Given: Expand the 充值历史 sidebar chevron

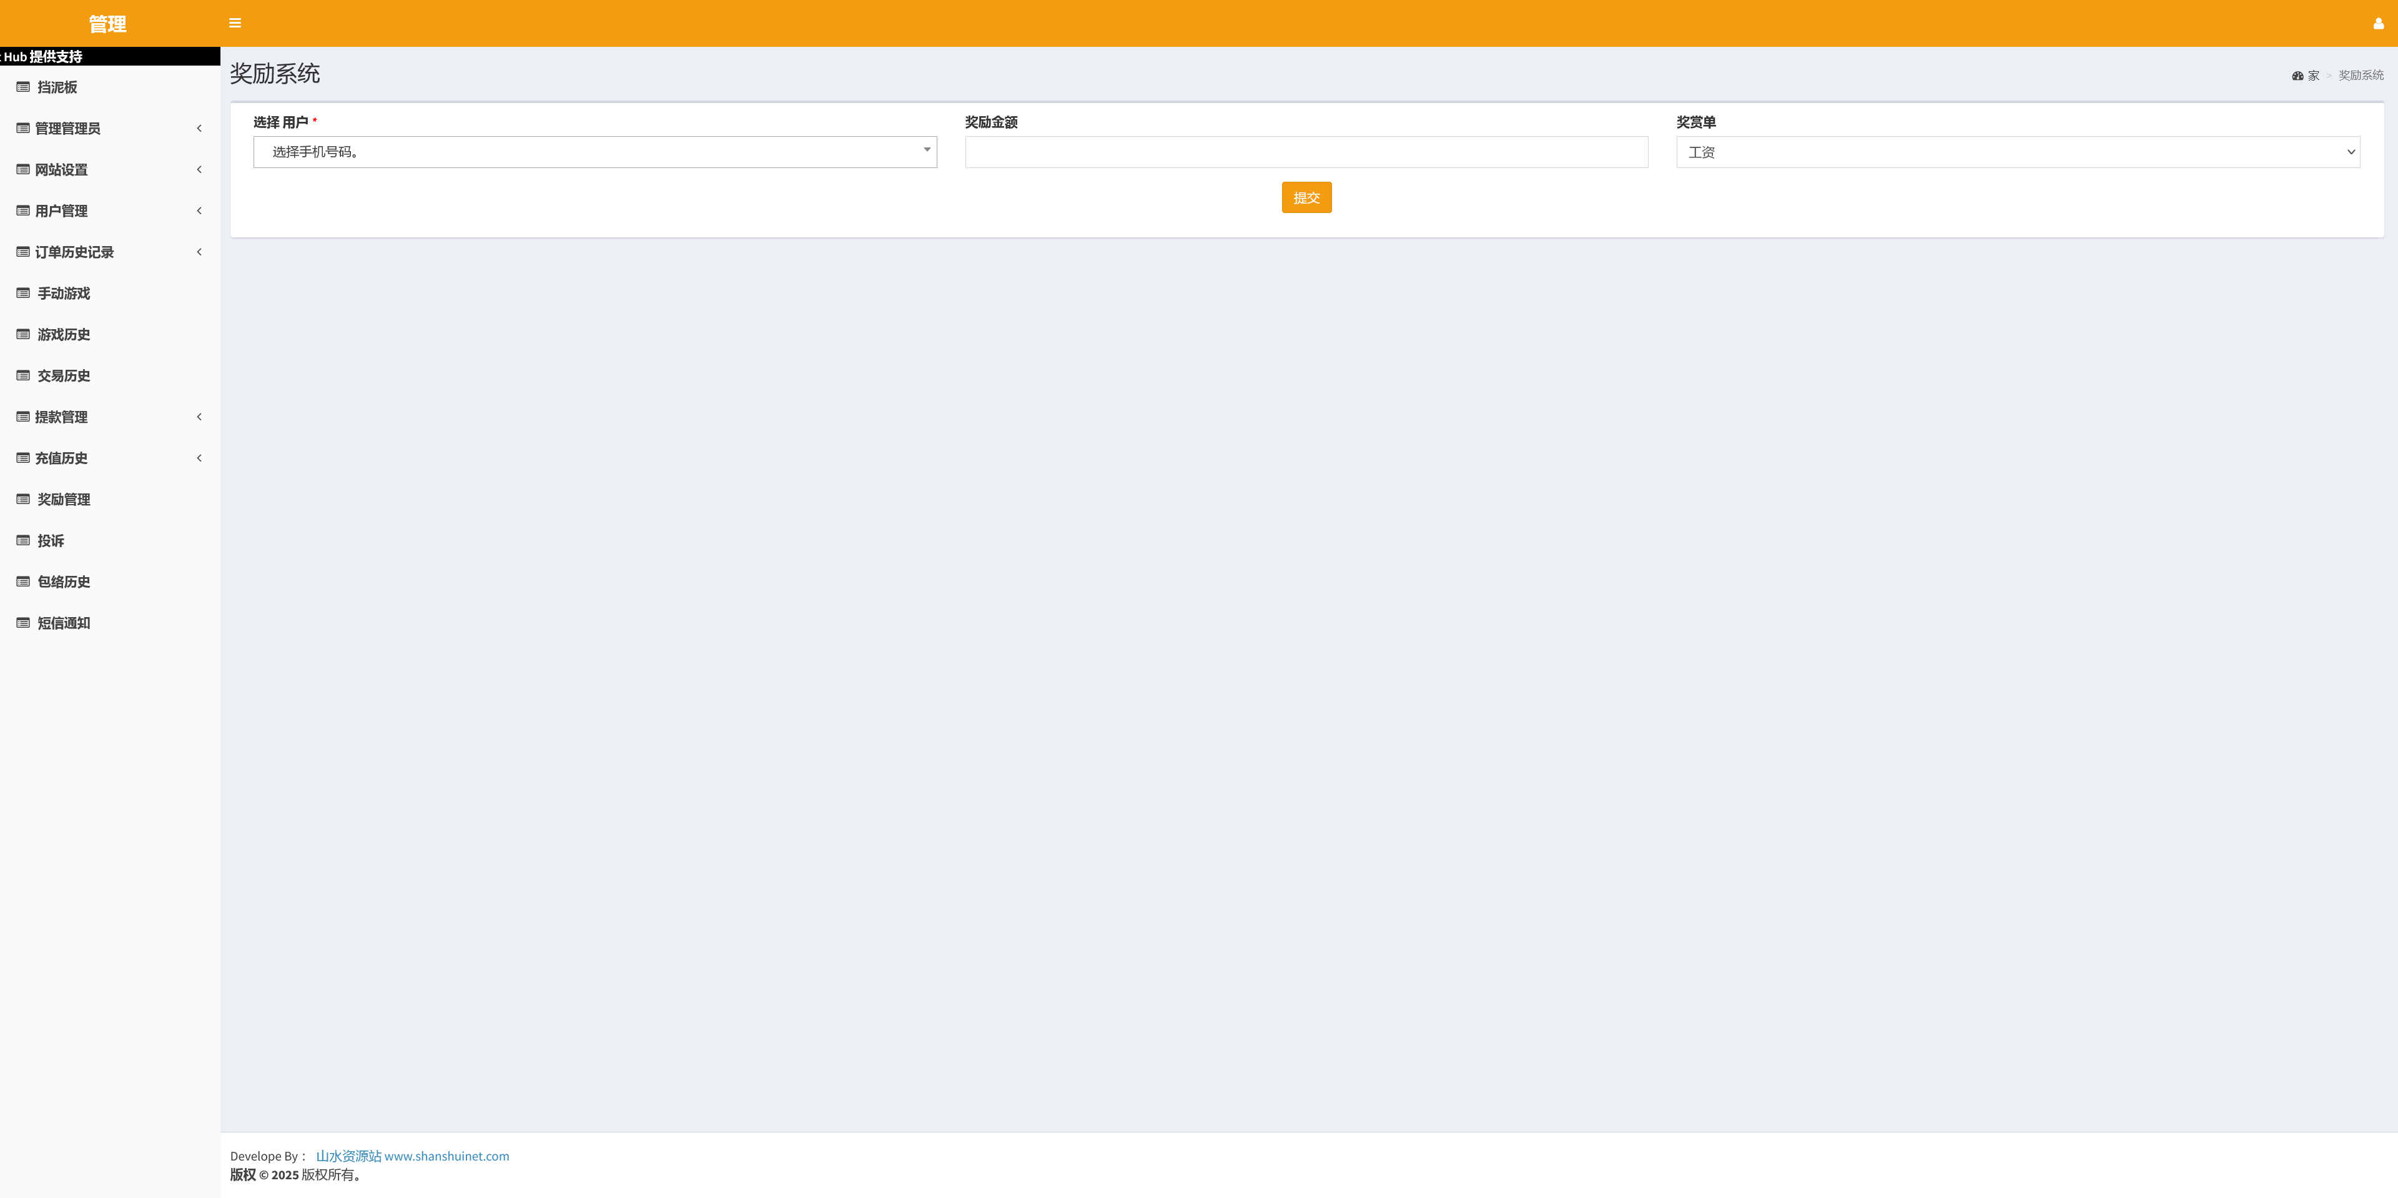Looking at the screenshot, I should 199,458.
